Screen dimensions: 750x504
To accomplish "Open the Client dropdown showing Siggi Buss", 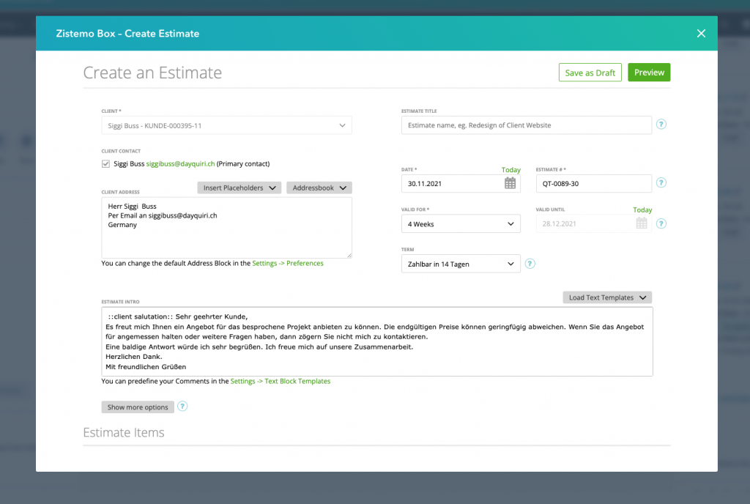I will coord(226,125).
